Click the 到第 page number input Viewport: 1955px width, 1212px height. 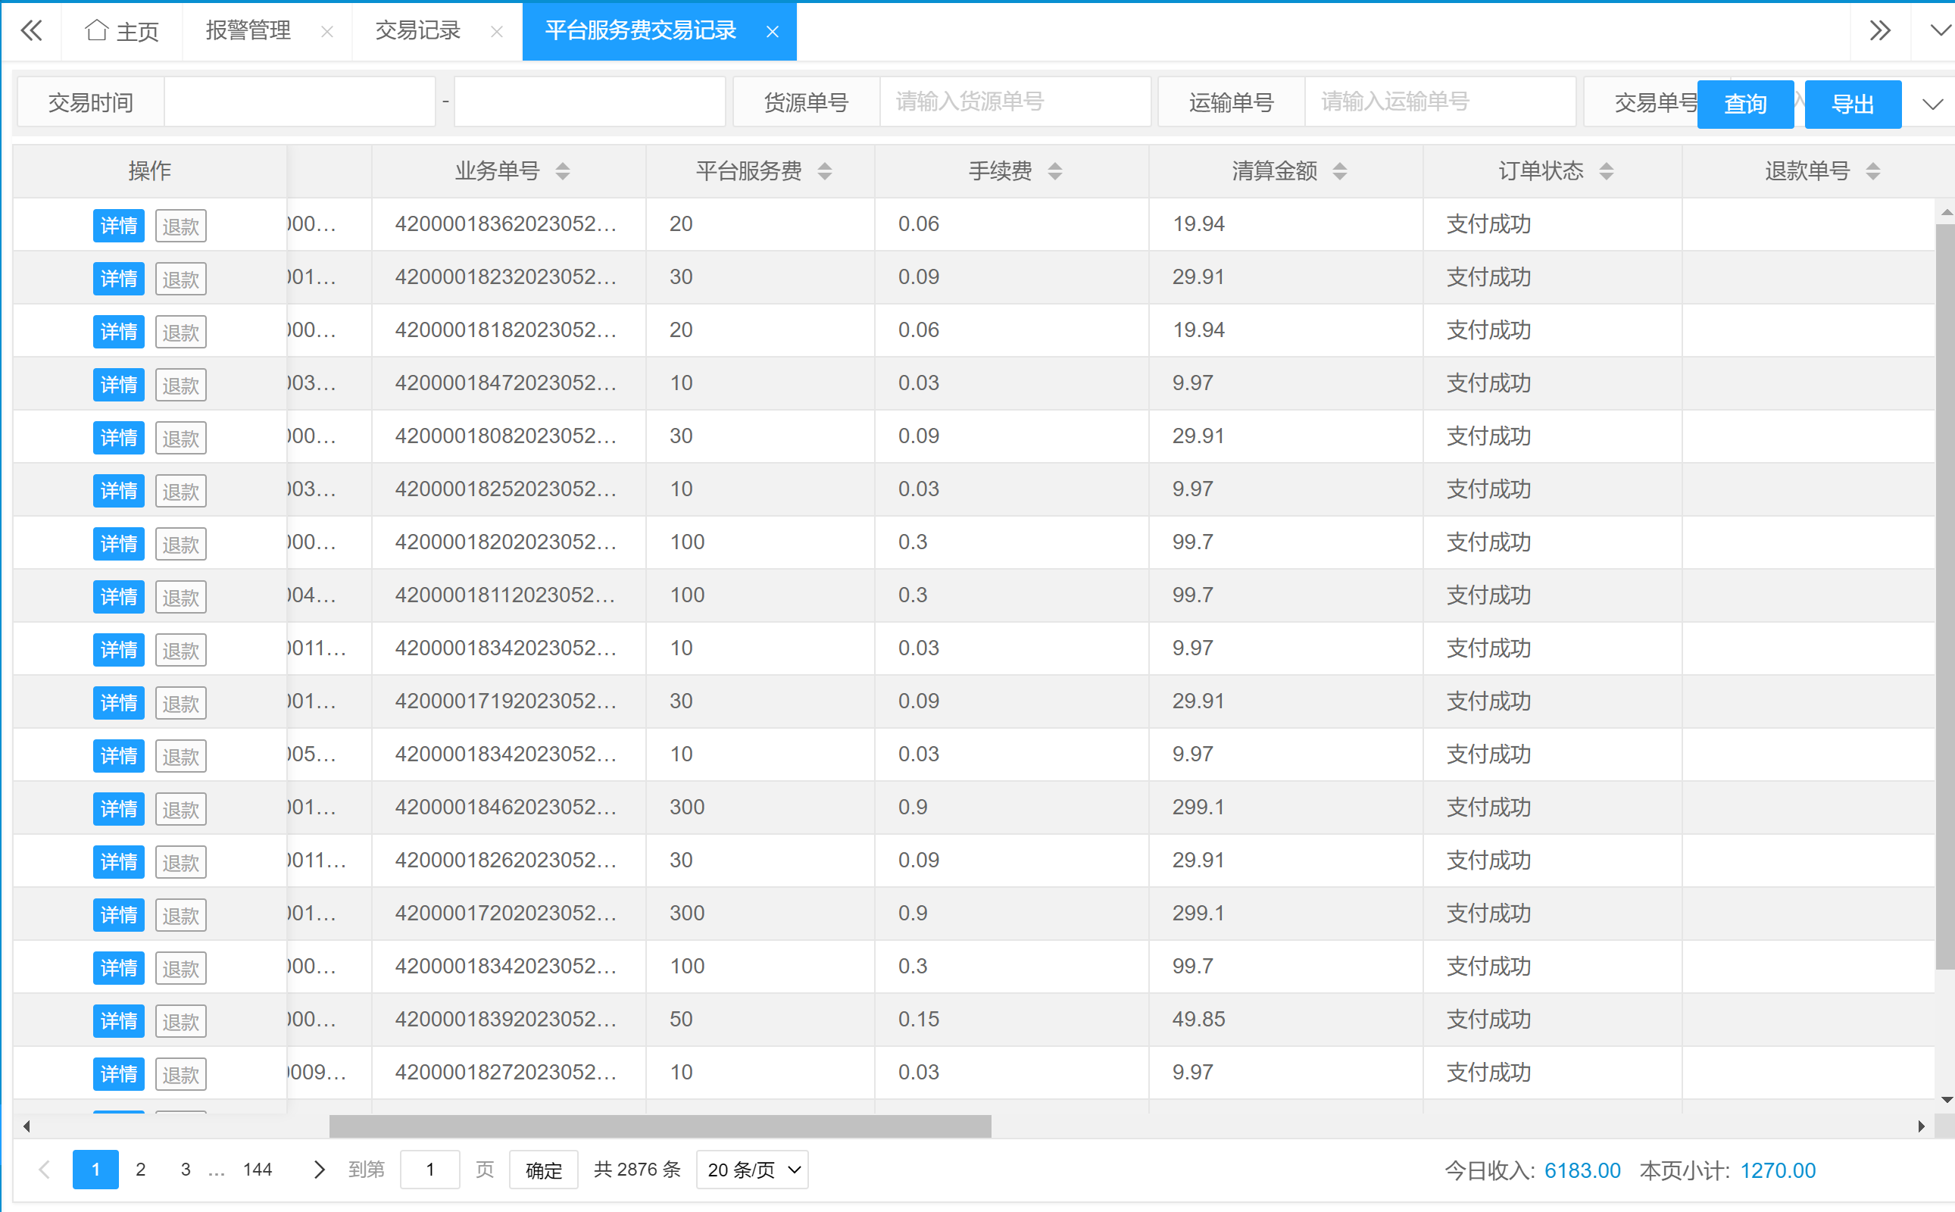pos(429,1170)
